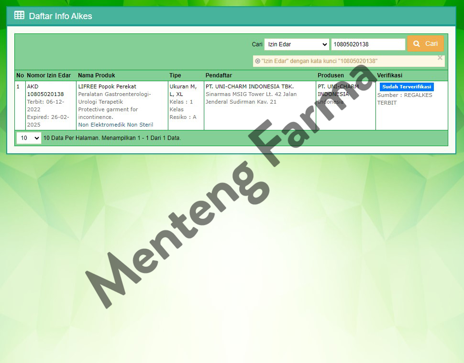Viewport: 464px width, 363px height.
Task: Click the grid icon beside "Daftar Info Alkes"
Action: (x=18, y=15)
